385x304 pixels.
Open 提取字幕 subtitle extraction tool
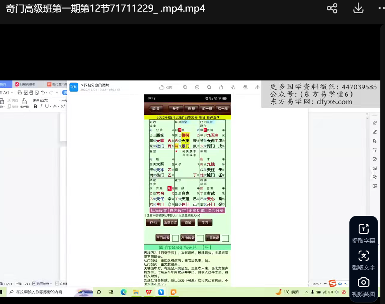tap(363, 234)
